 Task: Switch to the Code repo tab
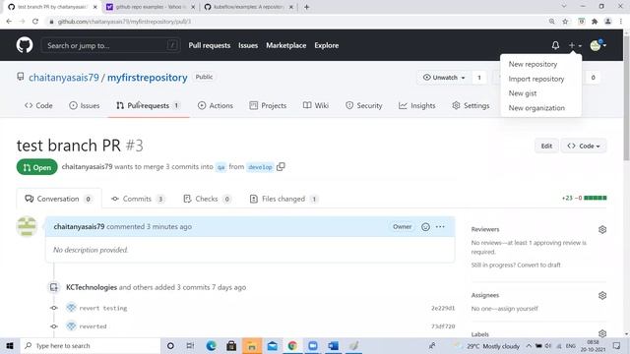pyautogui.click(x=38, y=105)
